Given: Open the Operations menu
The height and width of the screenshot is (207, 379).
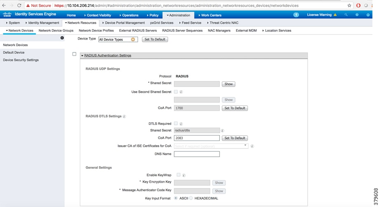Looking at the screenshot, I should click(129, 15).
